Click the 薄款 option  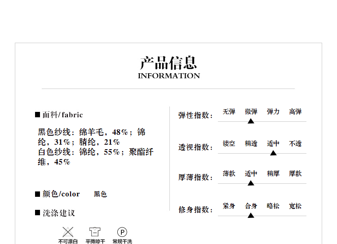coord(229,173)
